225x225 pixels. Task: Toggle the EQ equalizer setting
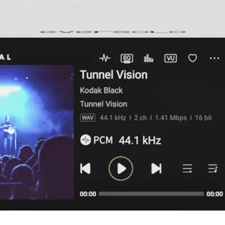127,58
